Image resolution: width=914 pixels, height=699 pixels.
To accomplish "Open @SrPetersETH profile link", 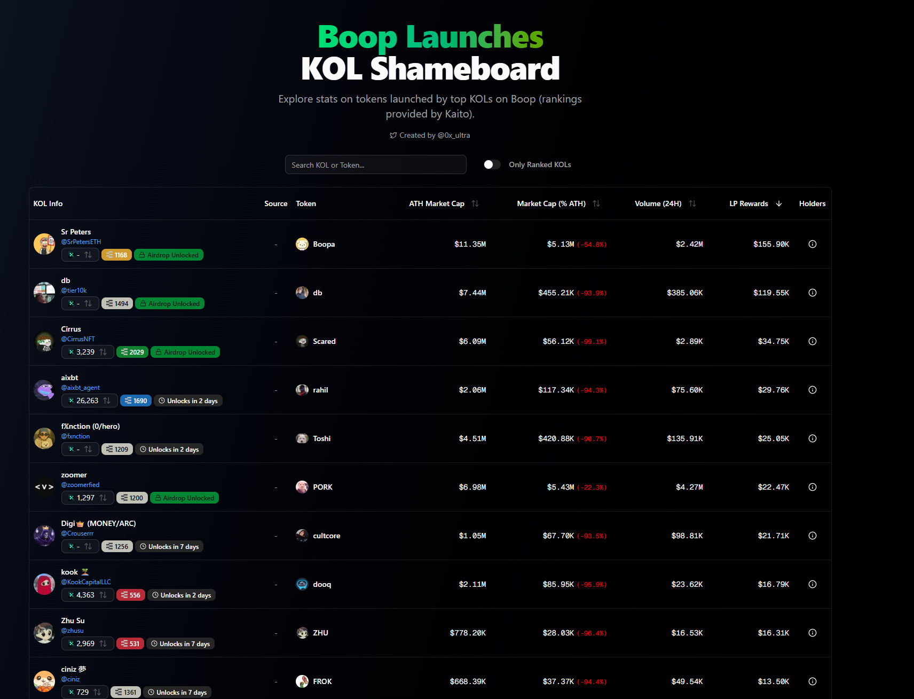I will coord(81,242).
